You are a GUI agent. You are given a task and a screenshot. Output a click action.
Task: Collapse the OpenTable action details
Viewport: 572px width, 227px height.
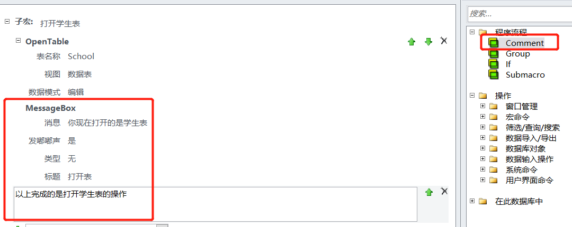19,41
